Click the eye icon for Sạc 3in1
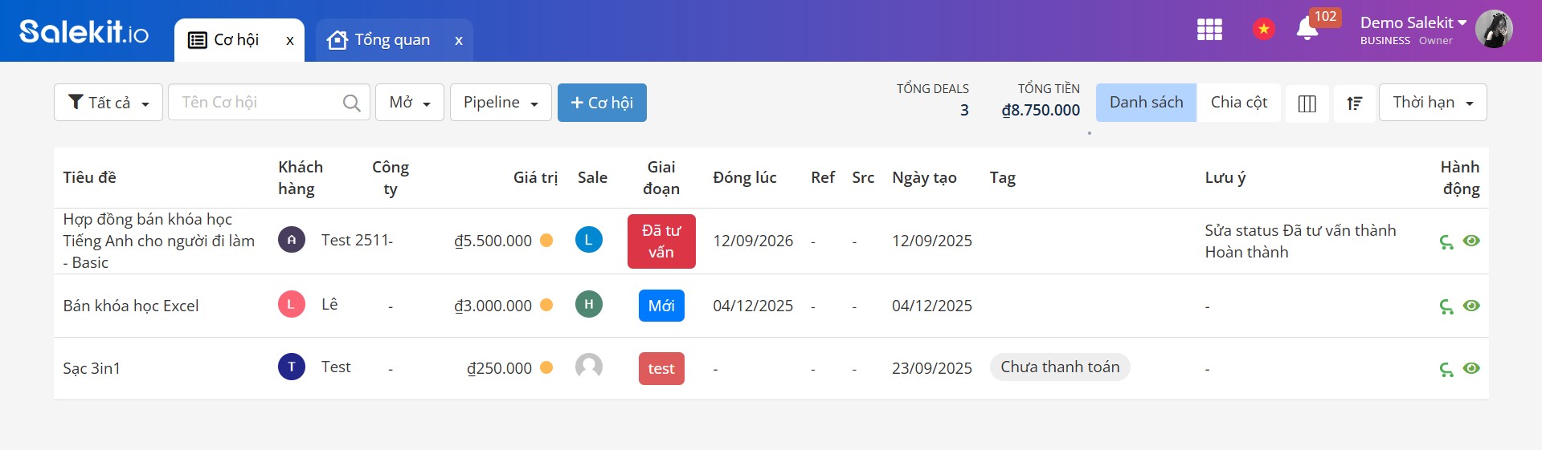This screenshot has width=1542, height=450. pos(1471,368)
